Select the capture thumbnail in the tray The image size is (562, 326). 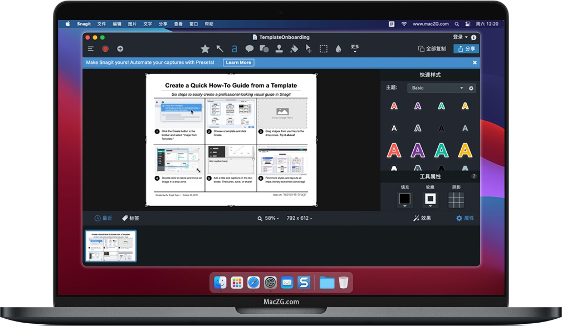[x=110, y=245]
